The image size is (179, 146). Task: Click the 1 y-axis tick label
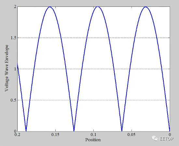tap(15, 69)
